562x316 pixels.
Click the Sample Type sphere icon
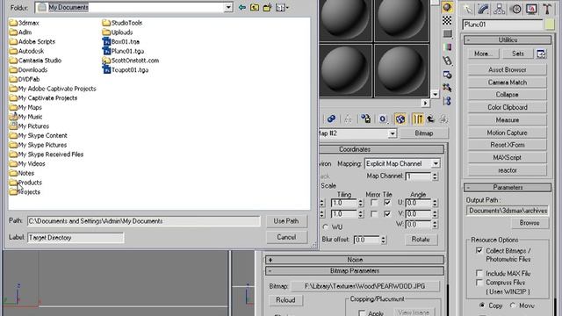[x=447, y=8]
